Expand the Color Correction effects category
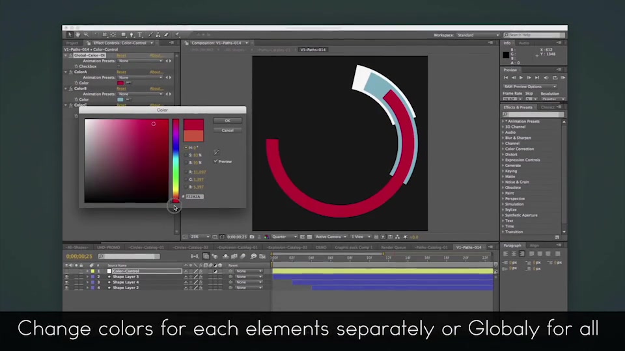Screen dimensions: 625x351 [503, 149]
